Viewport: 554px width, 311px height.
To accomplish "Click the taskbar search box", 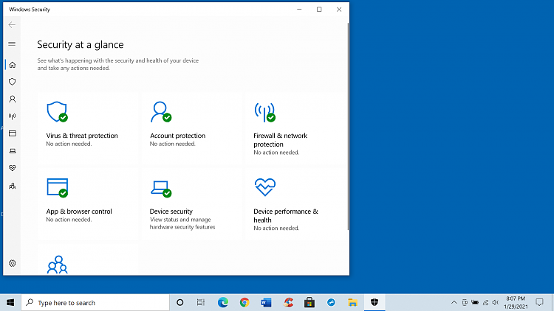I will pos(95,303).
